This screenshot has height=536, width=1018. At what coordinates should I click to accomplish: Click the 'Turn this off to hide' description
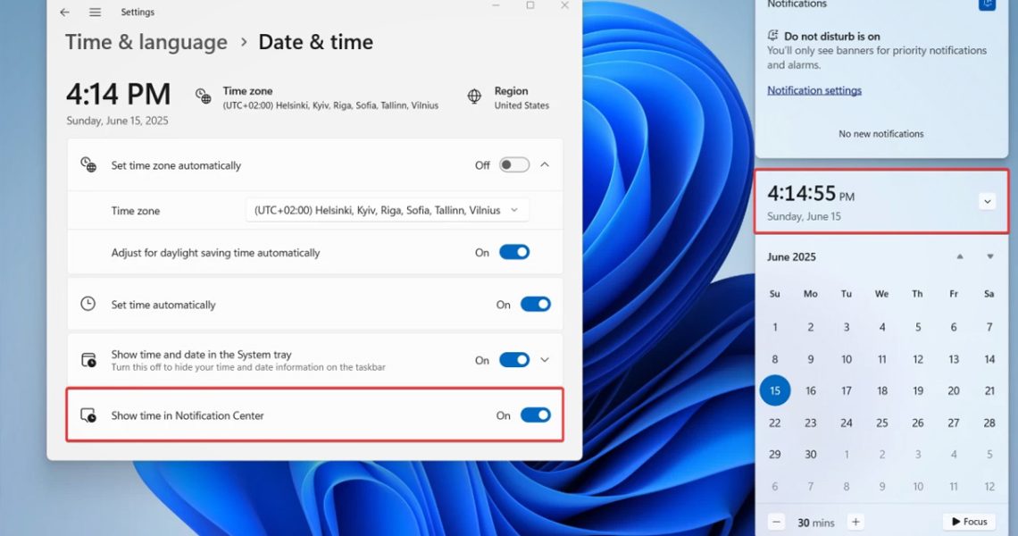click(x=248, y=368)
